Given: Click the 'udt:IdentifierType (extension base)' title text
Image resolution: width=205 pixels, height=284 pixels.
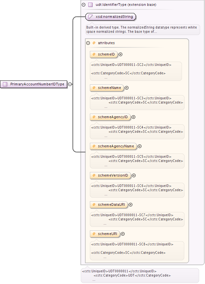Looking at the screenshot, I should tap(126, 5).
